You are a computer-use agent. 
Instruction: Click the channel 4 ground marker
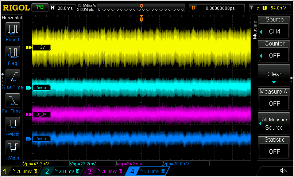[x=28, y=139]
